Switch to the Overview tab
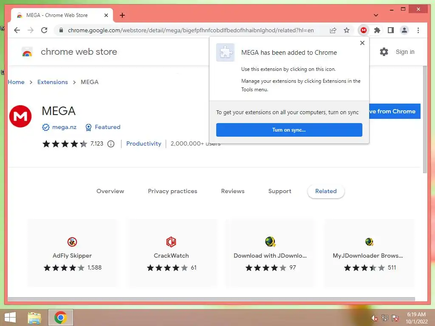Image resolution: width=435 pixels, height=326 pixels. tap(110, 191)
